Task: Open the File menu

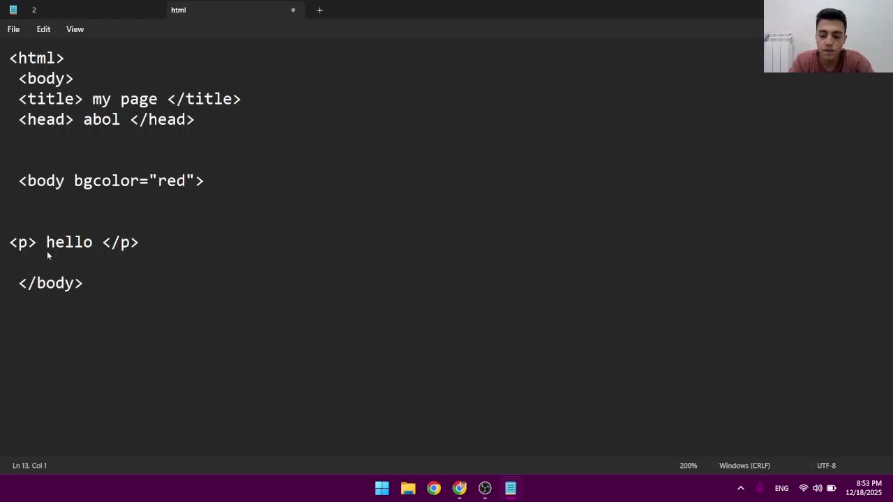Action: pyautogui.click(x=13, y=29)
